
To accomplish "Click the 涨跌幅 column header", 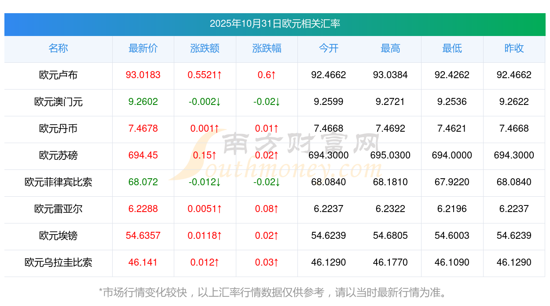I will pyautogui.click(x=267, y=48).
